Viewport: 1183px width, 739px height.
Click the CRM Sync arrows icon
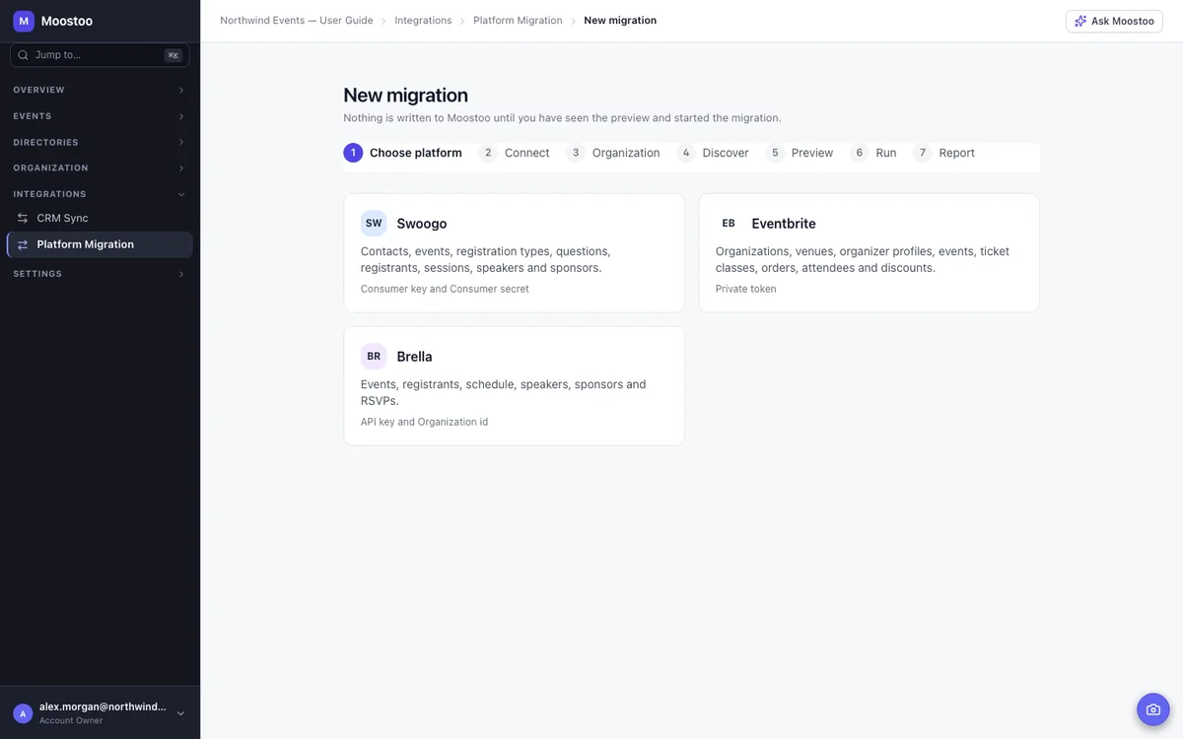coord(23,218)
